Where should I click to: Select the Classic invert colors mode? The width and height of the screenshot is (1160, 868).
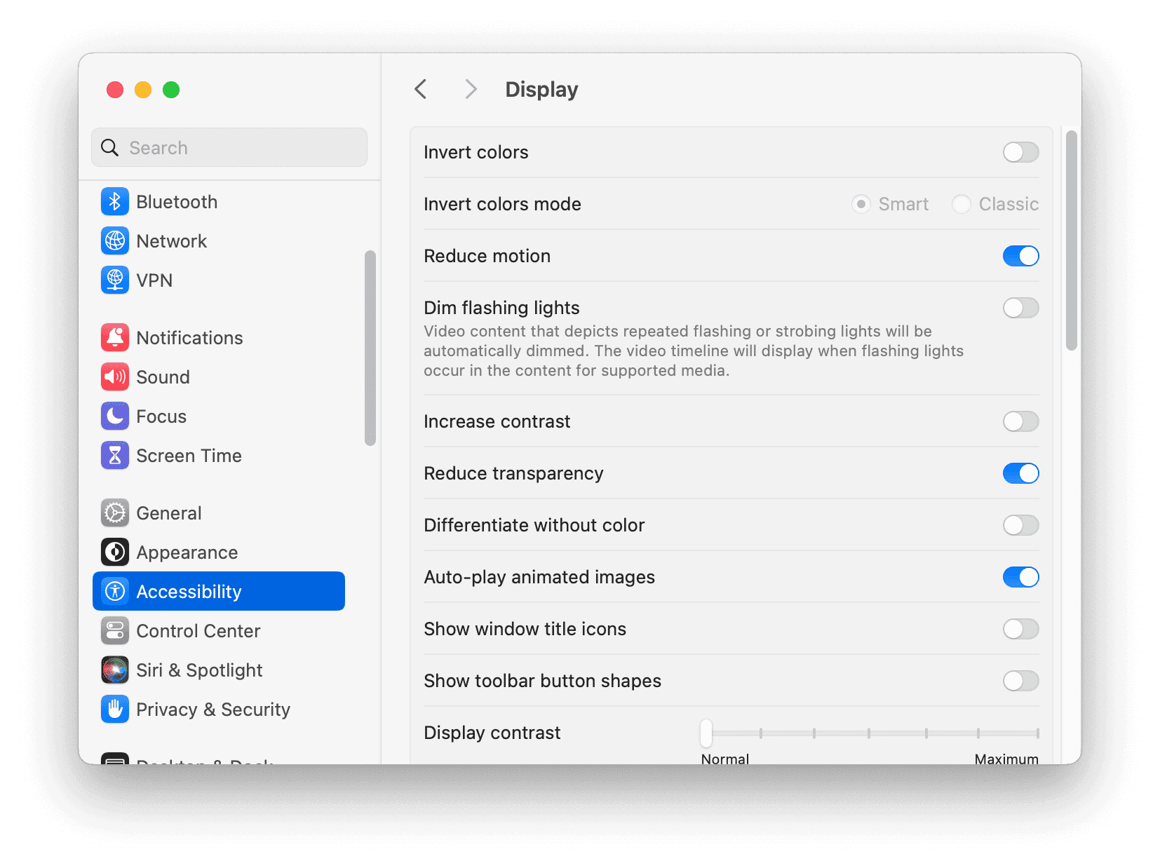pos(962,204)
